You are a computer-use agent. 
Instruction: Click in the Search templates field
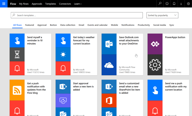point(77,15)
